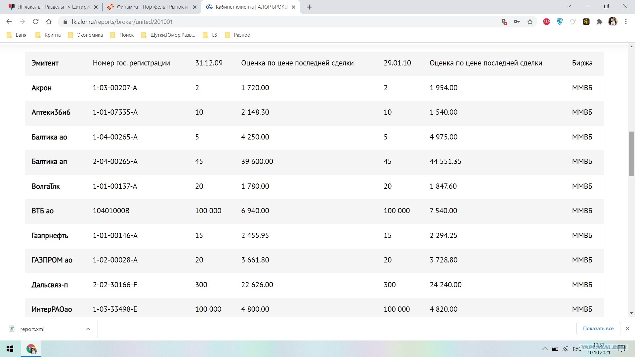This screenshot has width=635, height=357.
Task: Open the Баня bookmarks folder
Action: [17, 35]
